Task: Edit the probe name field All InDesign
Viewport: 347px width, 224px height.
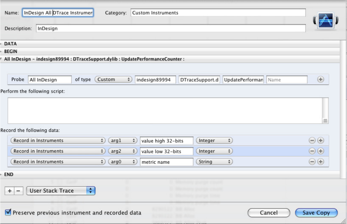Action: [x=50, y=80]
